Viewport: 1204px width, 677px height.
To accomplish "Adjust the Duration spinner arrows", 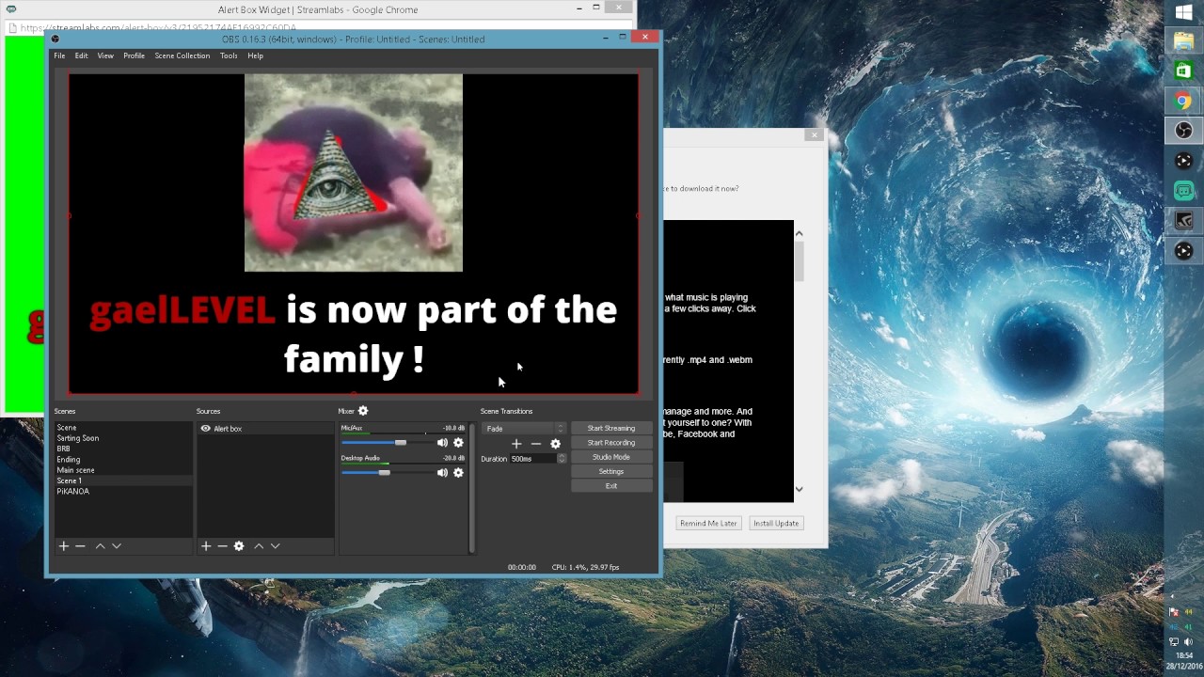I will point(562,459).
